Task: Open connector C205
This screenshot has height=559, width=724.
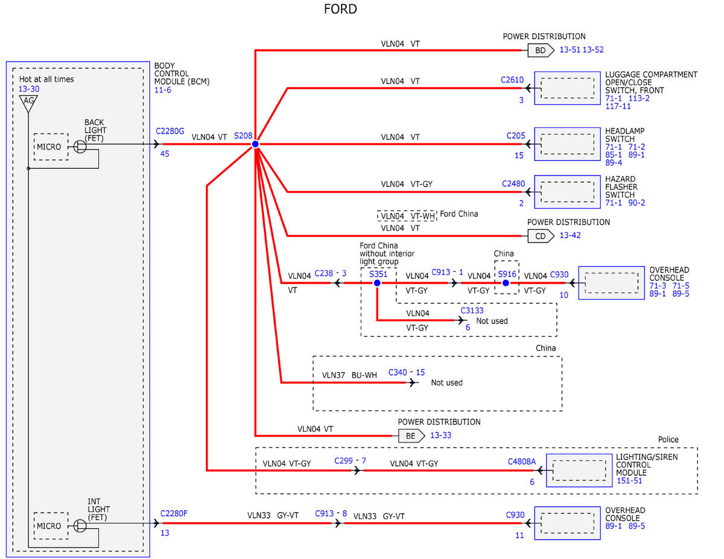Action: 515,137
